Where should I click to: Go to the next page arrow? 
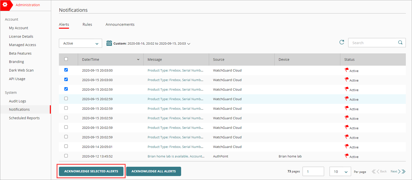click(399, 172)
